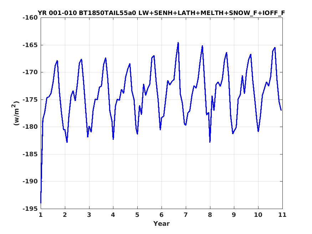
Task: Click the (w/m²) y-axis label
Action: coord(16,113)
